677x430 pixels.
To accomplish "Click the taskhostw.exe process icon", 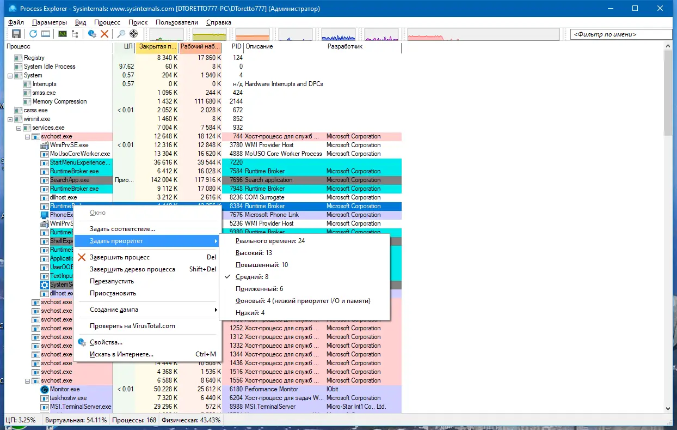I will pos(45,398).
